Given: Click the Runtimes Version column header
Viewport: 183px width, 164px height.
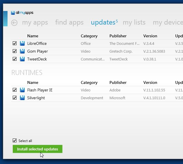Looking at the screenshot, I should (x=150, y=82).
